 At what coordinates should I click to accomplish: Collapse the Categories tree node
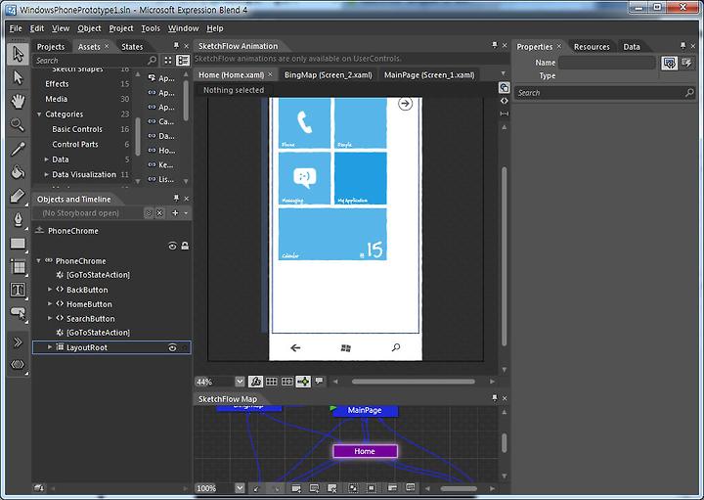coord(39,114)
